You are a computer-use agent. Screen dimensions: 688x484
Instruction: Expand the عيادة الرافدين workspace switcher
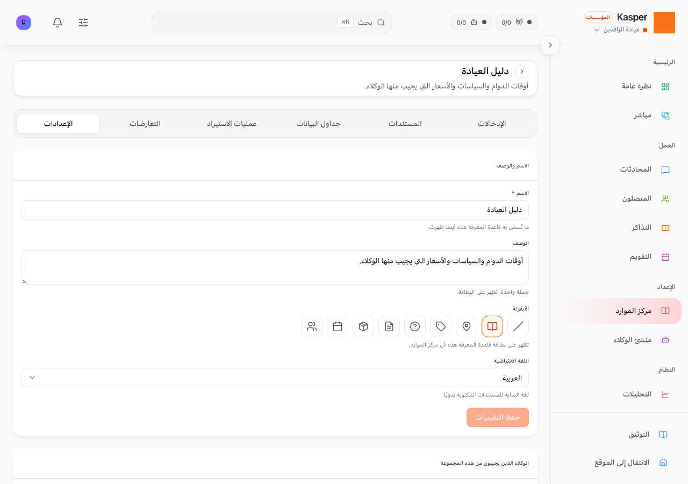click(x=623, y=30)
